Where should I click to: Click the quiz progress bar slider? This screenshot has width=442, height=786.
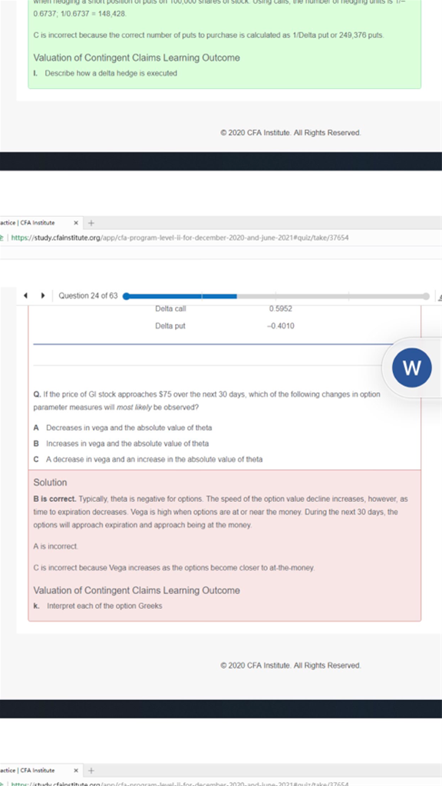pyautogui.click(x=276, y=296)
